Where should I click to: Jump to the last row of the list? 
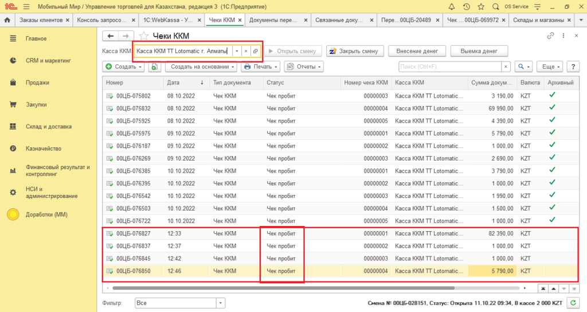(574, 288)
